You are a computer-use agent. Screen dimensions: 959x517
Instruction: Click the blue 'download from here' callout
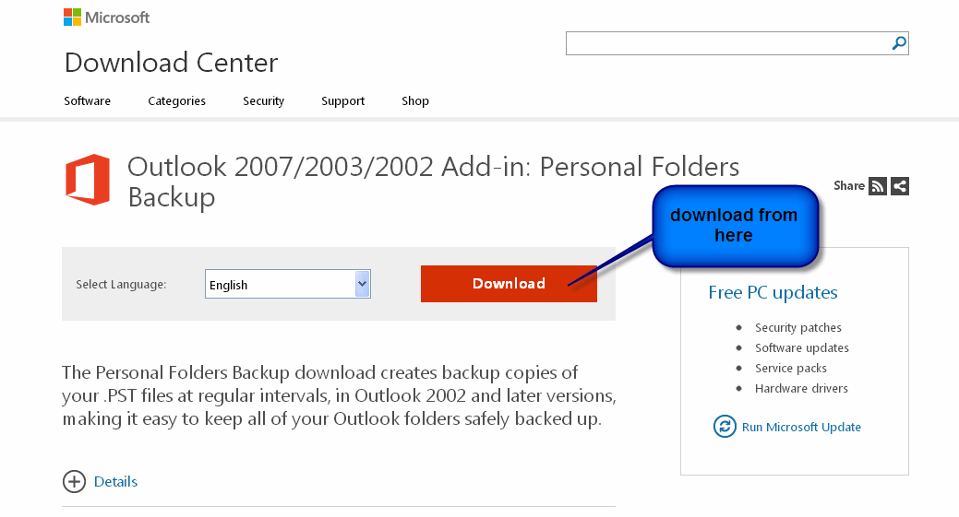tap(735, 226)
